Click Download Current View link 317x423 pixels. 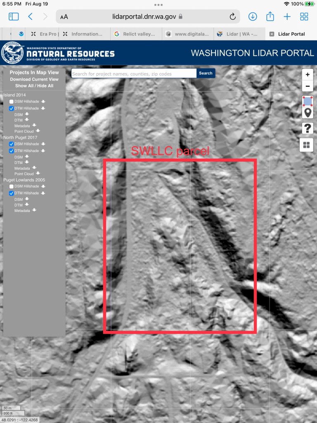click(34, 79)
